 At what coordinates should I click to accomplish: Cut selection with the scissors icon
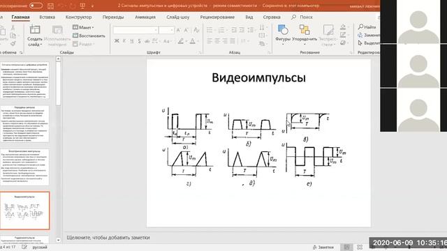pyautogui.click(x=13, y=28)
